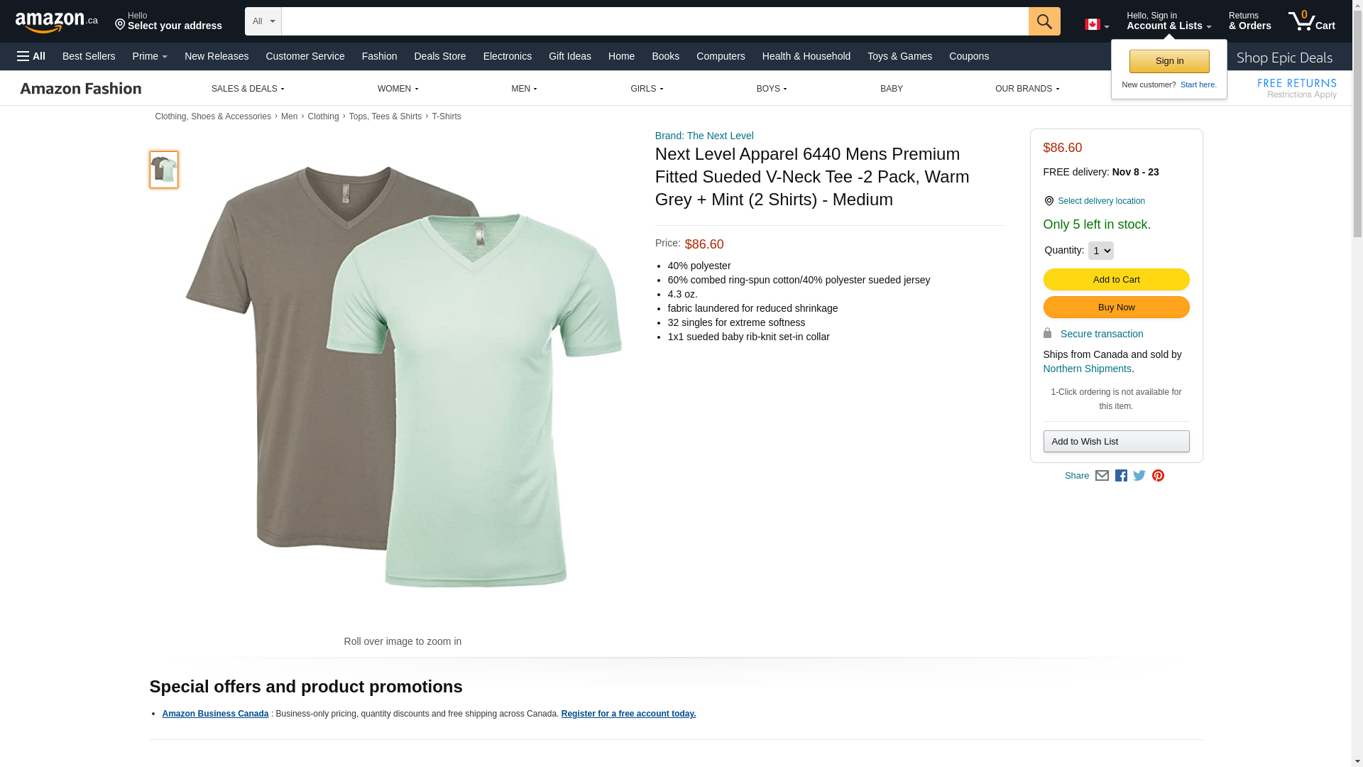
Task: Open the Quantity dropdown
Action: [1100, 251]
